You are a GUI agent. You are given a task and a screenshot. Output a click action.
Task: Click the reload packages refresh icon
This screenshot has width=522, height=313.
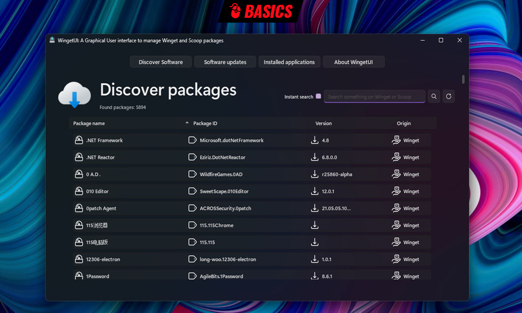click(448, 97)
